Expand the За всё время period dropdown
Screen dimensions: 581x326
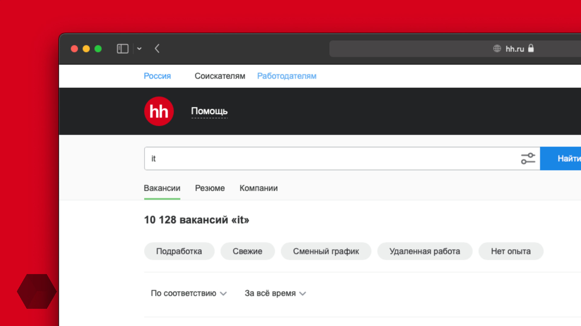click(275, 293)
